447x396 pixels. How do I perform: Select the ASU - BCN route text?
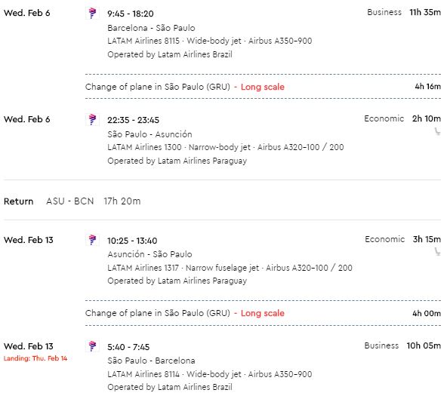click(x=69, y=201)
